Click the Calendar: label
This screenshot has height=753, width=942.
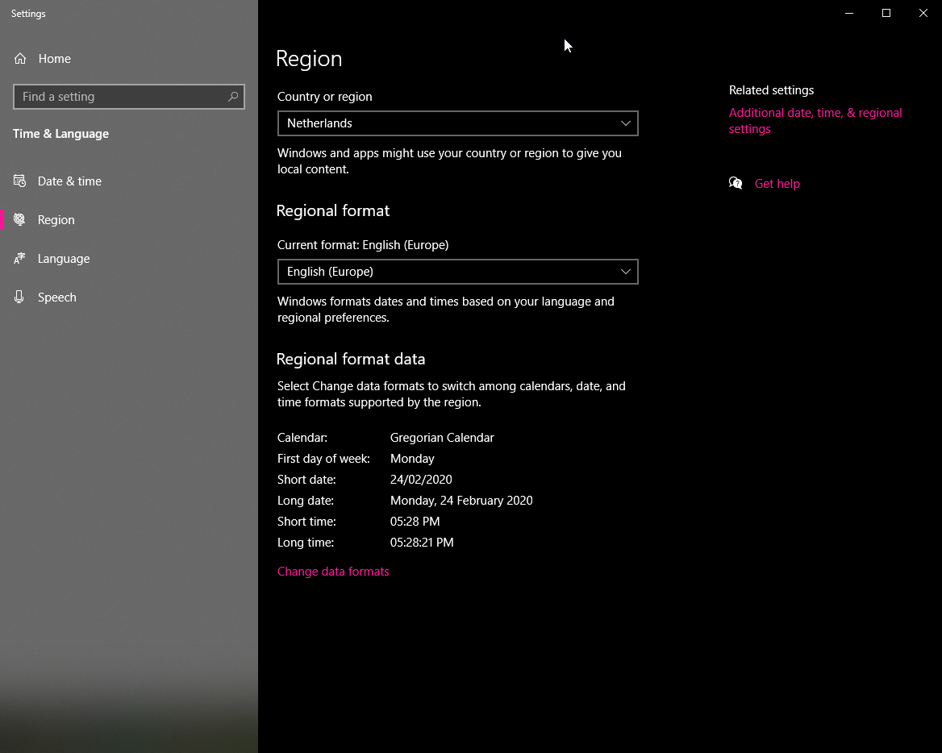[x=302, y=437]
